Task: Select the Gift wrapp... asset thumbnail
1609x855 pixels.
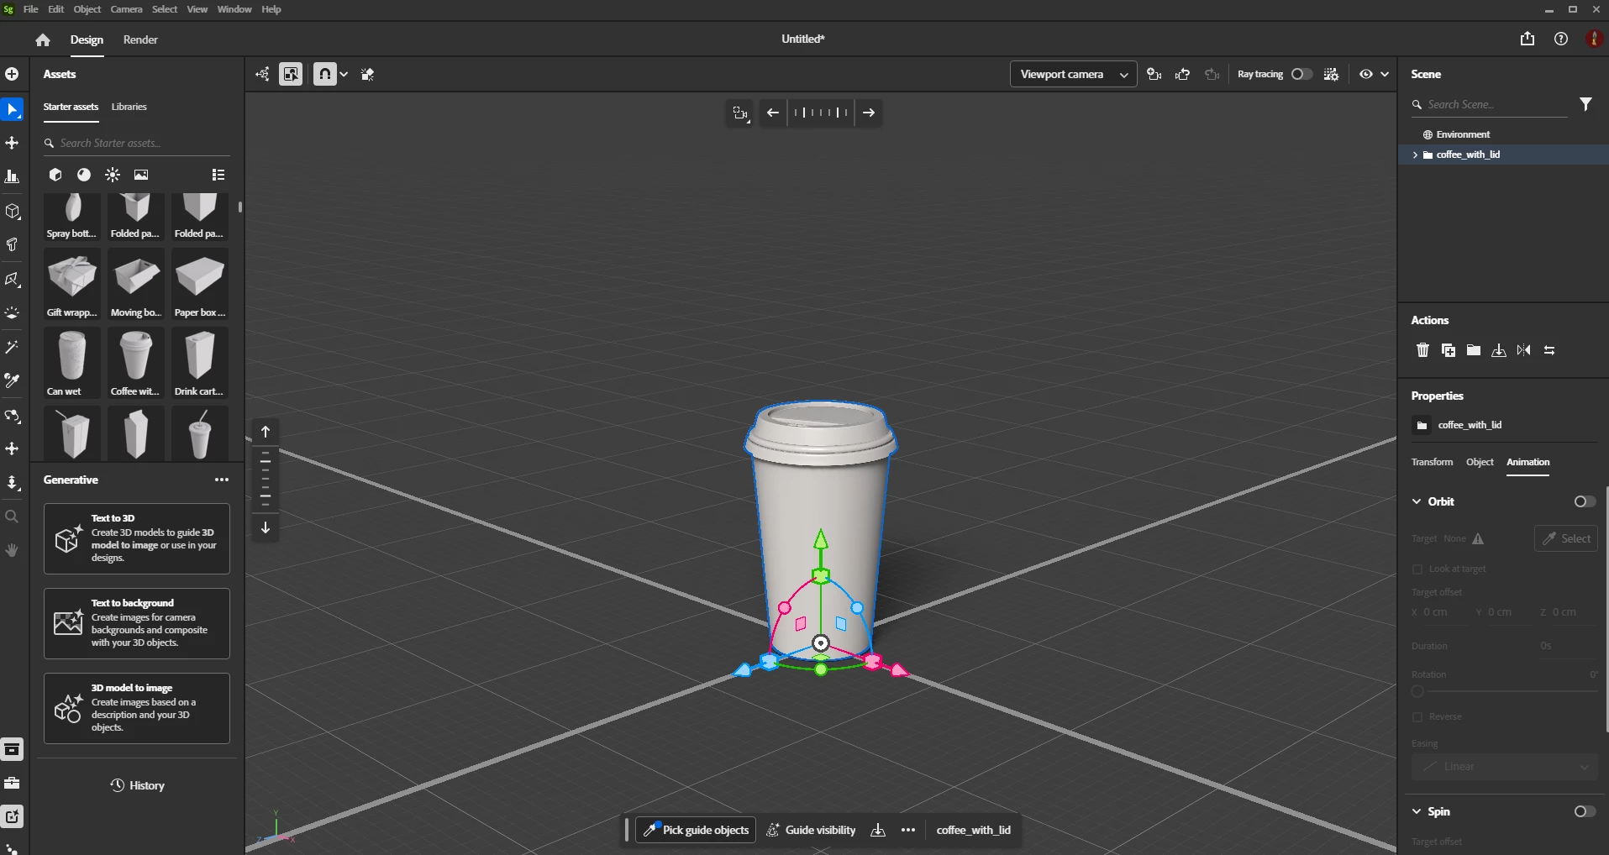Action: 72,284
